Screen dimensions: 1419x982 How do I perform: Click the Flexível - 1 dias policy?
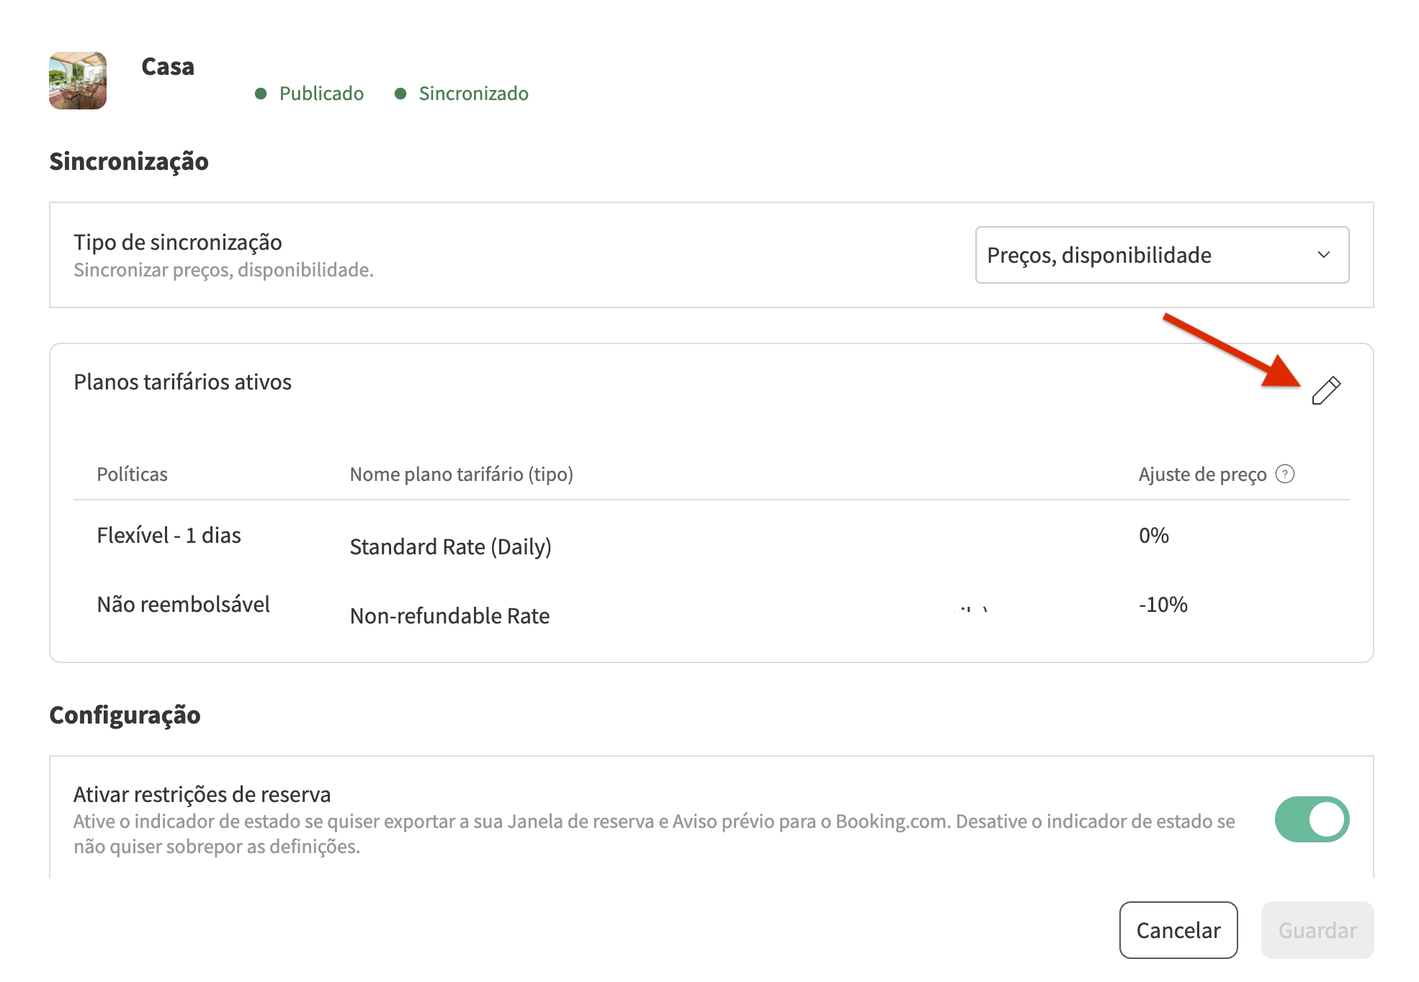click(x=169, y=535)
